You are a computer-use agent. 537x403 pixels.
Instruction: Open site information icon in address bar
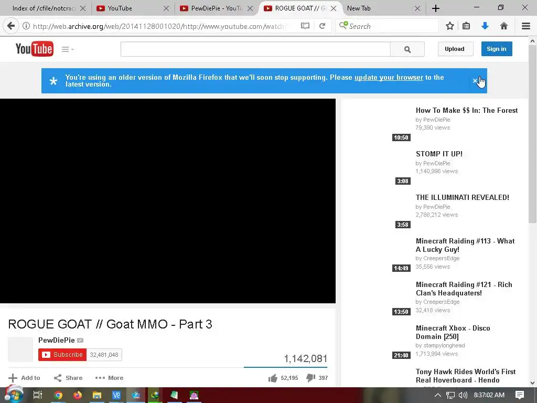coord(26,26)
